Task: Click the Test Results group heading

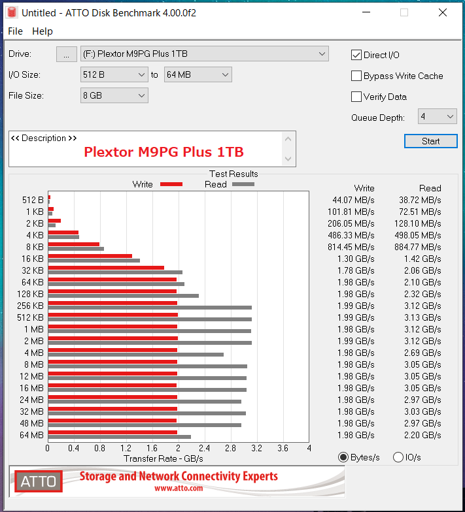Action: [233, 174]
